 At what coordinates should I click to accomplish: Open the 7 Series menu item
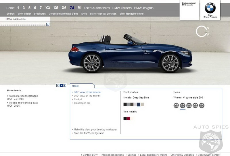click(x=41, y=8)
